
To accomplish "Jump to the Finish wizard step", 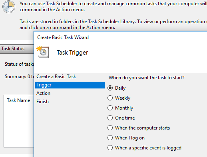I will pyautogui.click(x=43, y=102).
